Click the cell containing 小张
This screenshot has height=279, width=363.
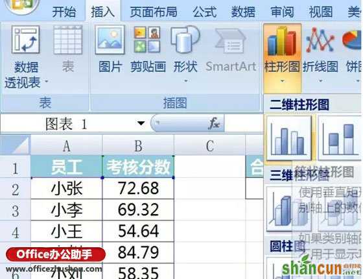point(66,188)
